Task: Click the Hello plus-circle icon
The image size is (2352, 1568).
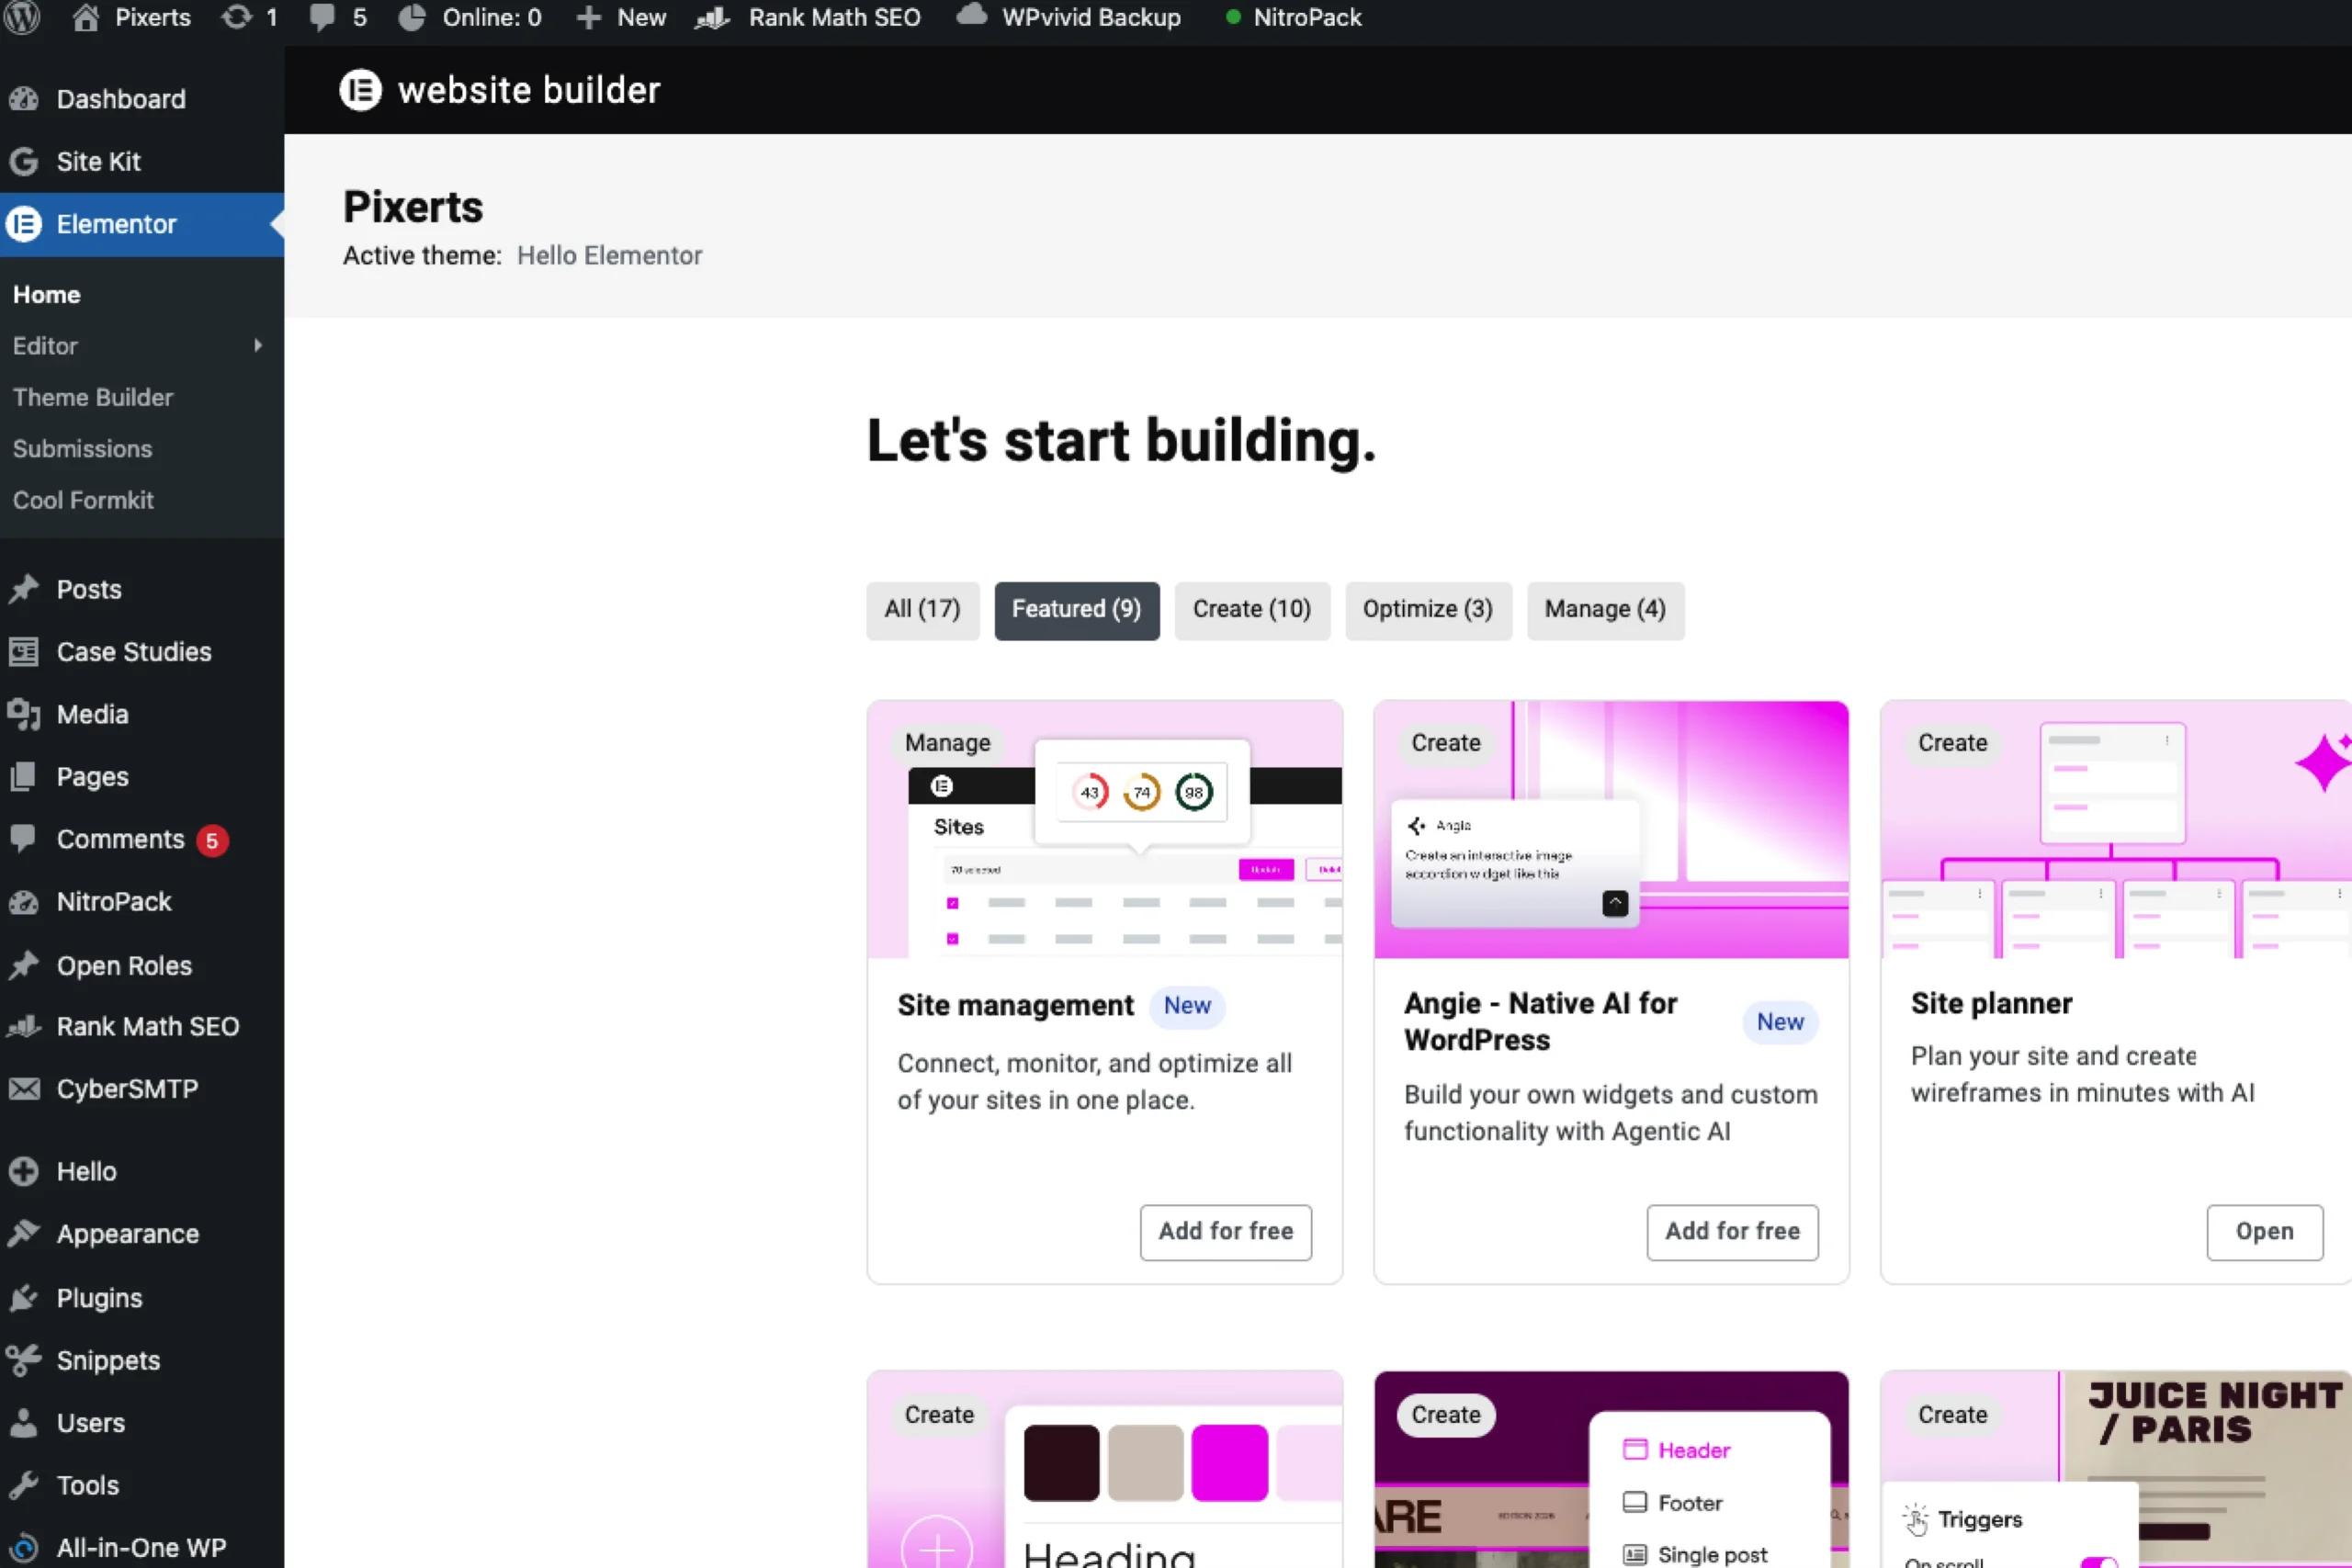Action: point(24,1171)
